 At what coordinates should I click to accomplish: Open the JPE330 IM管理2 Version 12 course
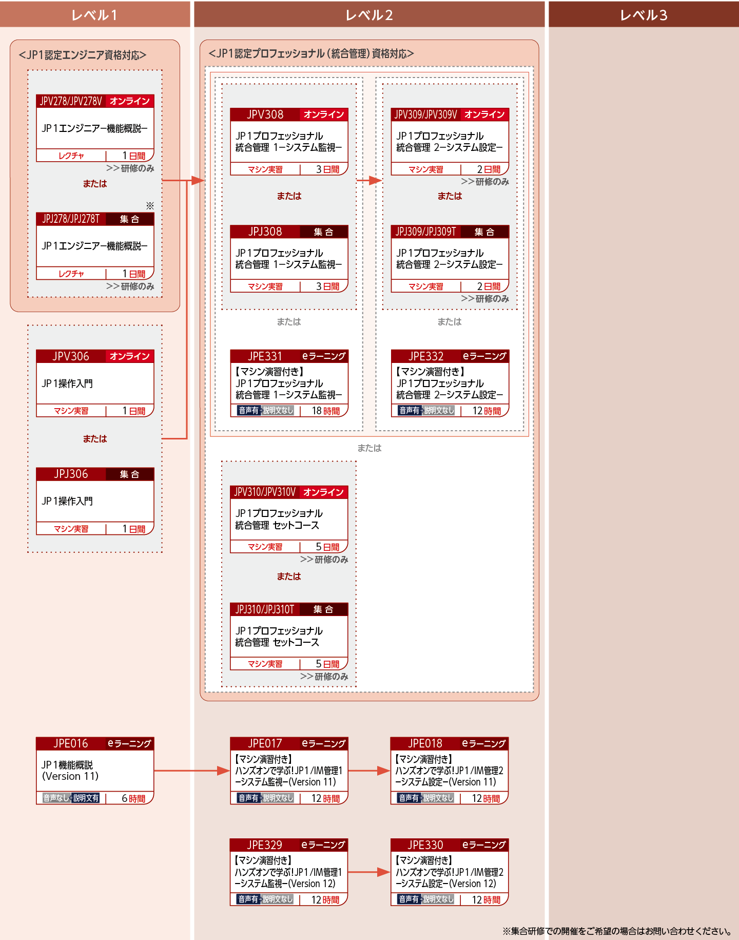pyautogui.click(x=450, y=872)
